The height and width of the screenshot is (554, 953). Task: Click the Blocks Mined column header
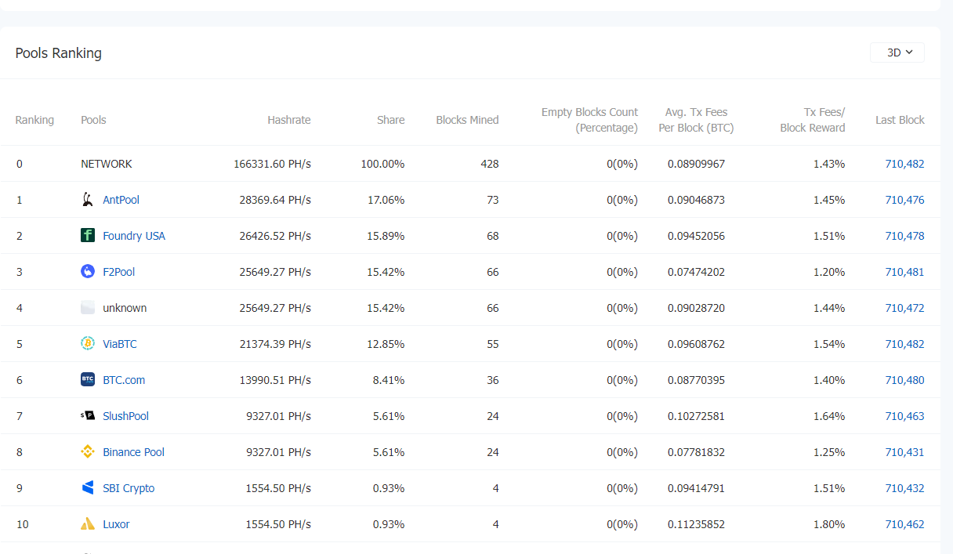pos(467,120)
